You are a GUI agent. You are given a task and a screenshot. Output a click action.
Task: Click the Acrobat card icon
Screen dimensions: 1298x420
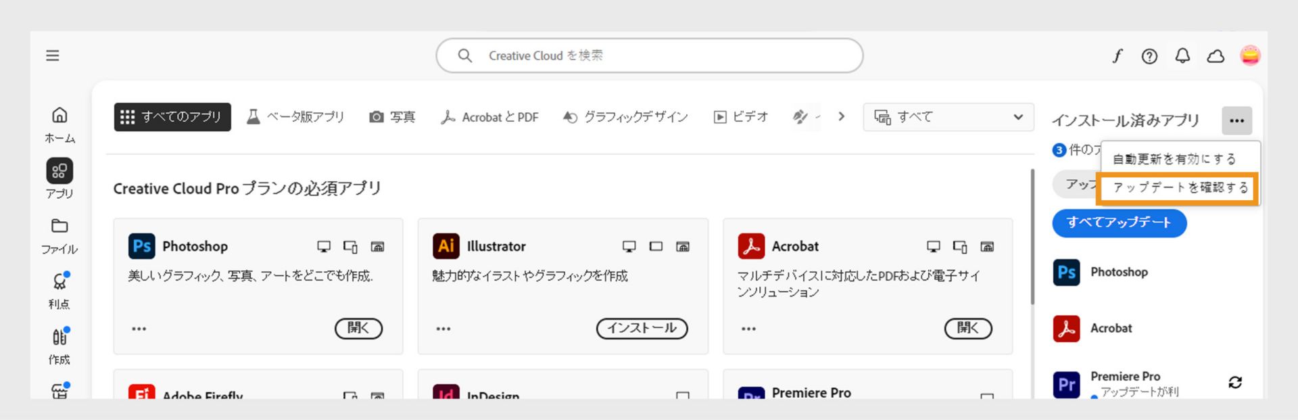click(751, 246)
